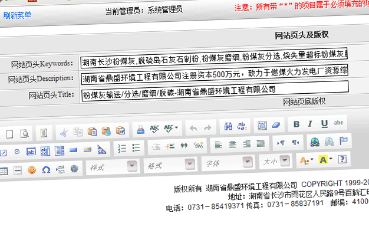Viewport: 369px width, 243px height.
Task: Click the 网站页头Description input field
Action: tap(215, 74)
